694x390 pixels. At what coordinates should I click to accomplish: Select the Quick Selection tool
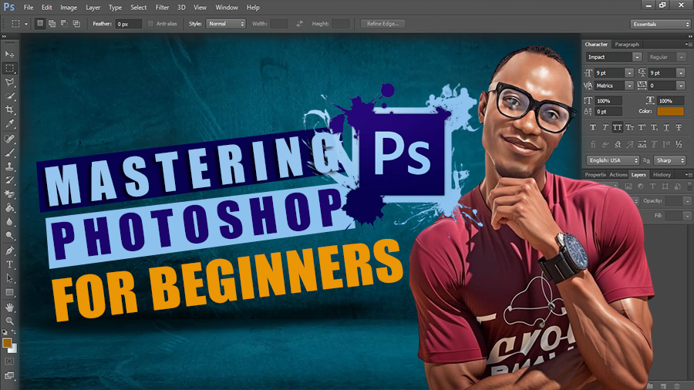[9, 96]
